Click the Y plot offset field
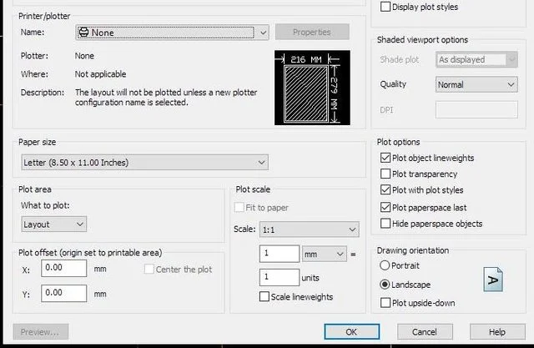 click(x=64, y=293)
